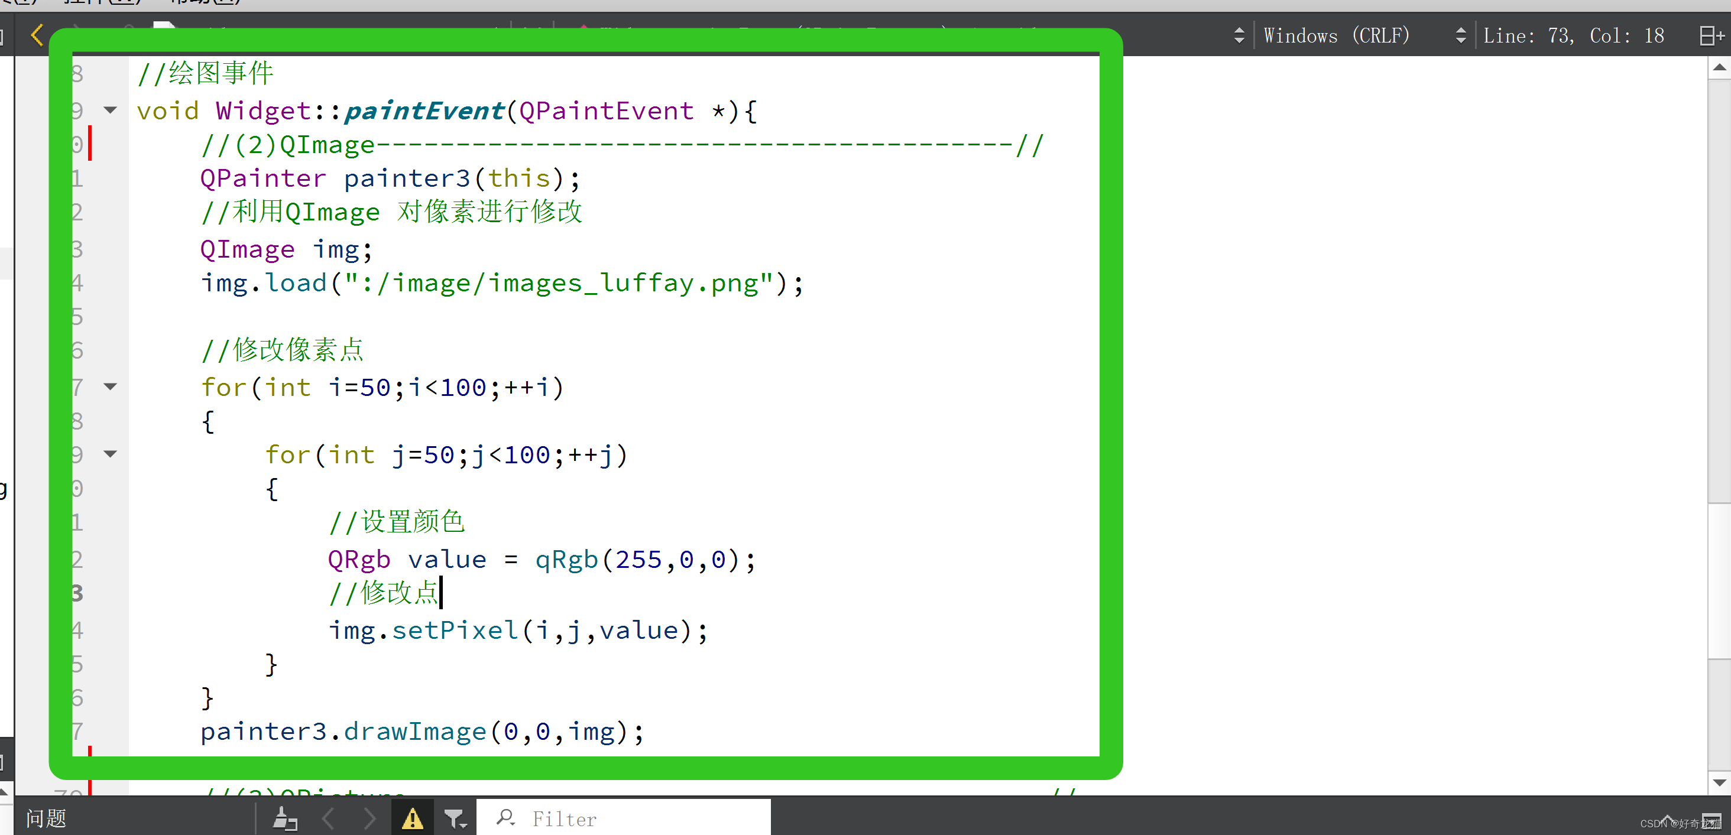This screenshot has height=835, width=1731.
Task: Collapse the outer for-loop (i) fold arrow
Action: tap(110, 386)
